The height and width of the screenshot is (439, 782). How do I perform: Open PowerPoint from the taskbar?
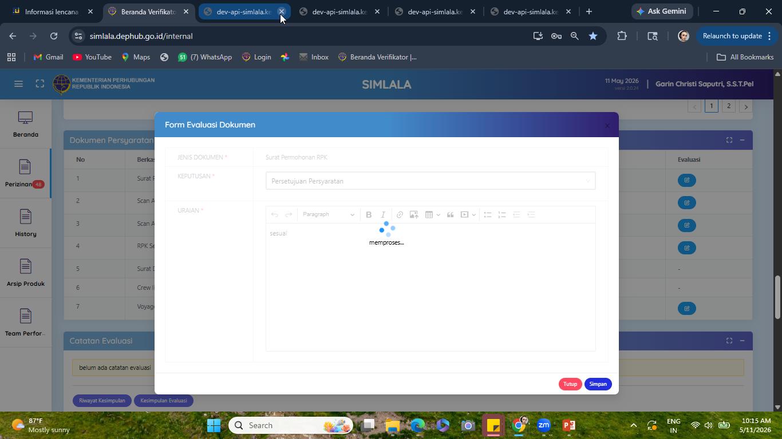pos(568,425)
